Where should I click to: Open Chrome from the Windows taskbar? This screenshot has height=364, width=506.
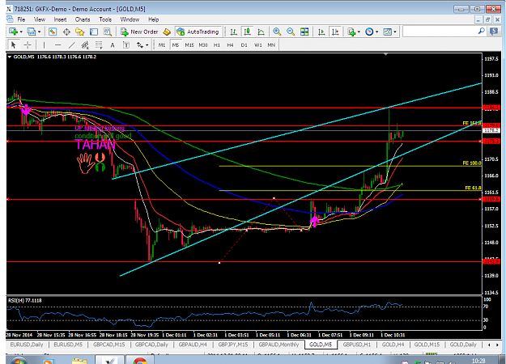click(x=140, y=361)
